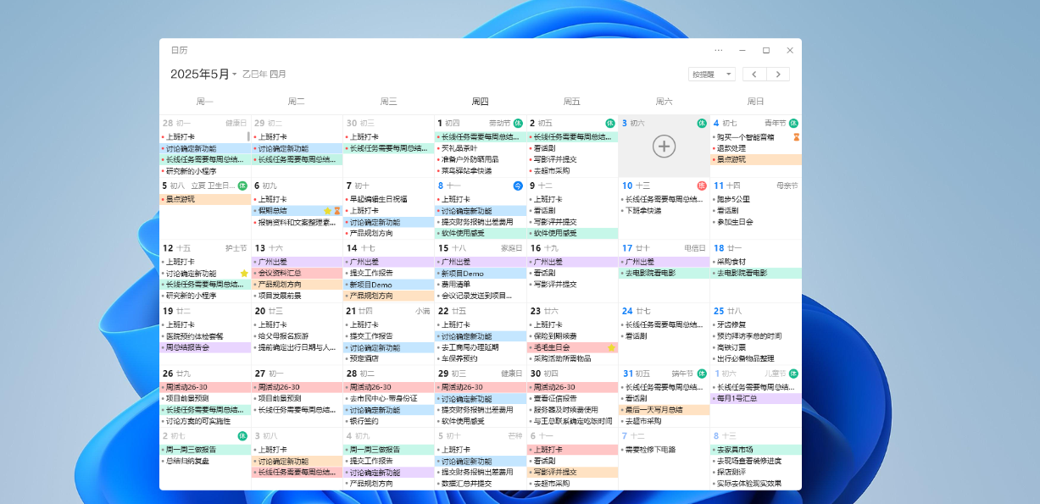Open the 最后一天写月总结 event
The image size is (1040, 504).
664,410
